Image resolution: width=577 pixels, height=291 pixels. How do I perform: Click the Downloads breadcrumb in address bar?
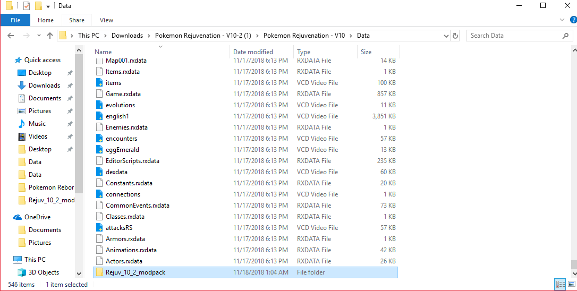(127, 36)
